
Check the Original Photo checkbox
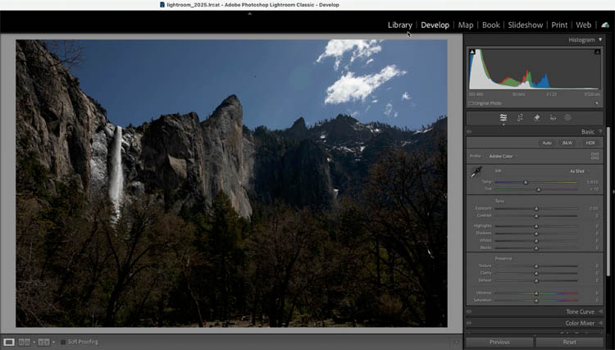point(471,103)
